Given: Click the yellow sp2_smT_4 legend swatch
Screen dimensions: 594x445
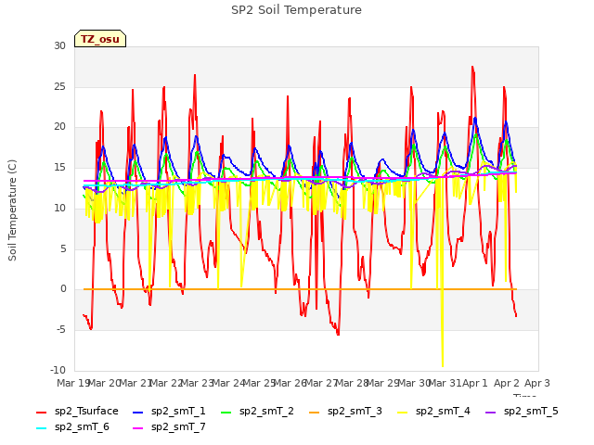Looking at the screenshot, I should (x=403, y=412).
